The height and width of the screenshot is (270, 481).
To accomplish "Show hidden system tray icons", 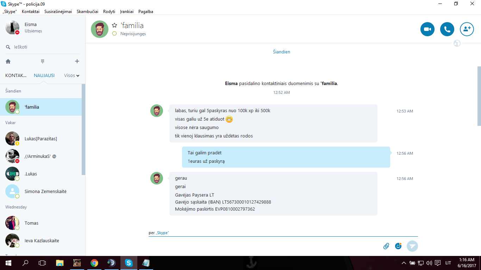I will point(404,263).
